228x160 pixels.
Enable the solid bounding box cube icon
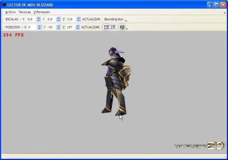pyautogui.click(x=106, y=27)
